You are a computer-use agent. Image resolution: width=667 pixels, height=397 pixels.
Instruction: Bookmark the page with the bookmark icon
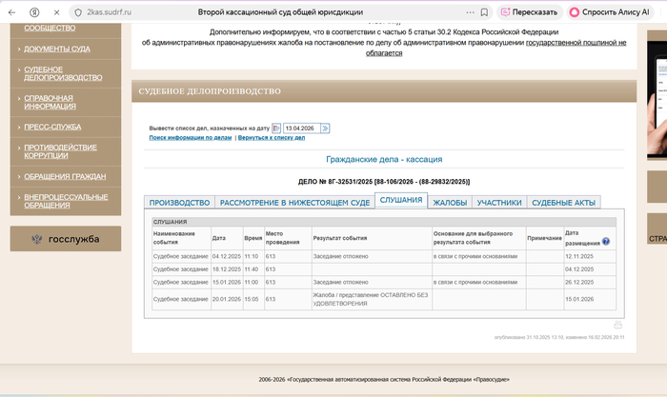[x=486, y=12]
